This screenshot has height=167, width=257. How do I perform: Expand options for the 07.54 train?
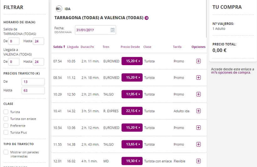pyautogui.click(x=198, y=61)
